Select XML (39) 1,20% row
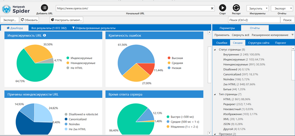 [233, 119]
